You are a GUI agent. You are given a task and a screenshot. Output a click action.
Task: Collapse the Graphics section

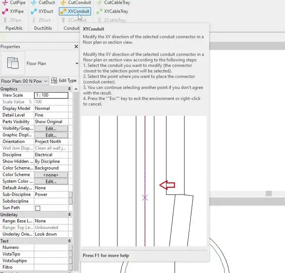click(x=69, y=89)
